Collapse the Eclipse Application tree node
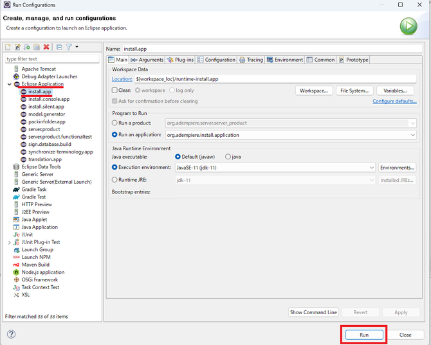The height and width of the screenshot is (345, 431). tap(9, 84)
